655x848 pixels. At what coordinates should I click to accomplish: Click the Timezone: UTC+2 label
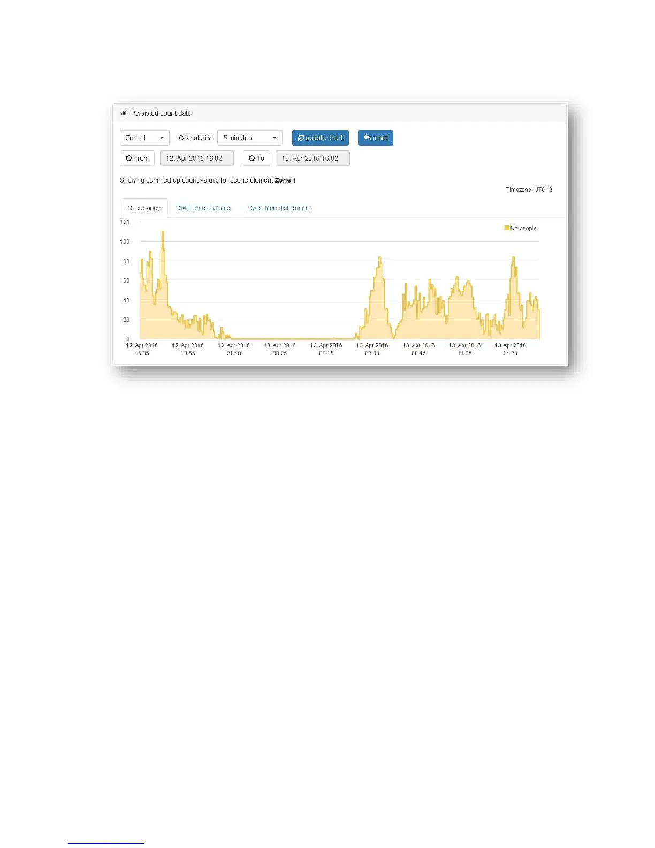click(x=529, y=190)
